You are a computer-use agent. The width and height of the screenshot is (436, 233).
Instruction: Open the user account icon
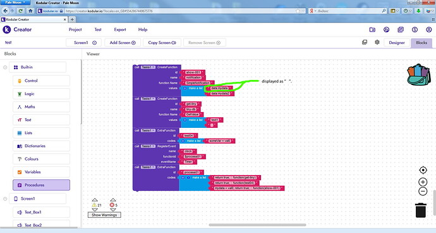point(429,30)
